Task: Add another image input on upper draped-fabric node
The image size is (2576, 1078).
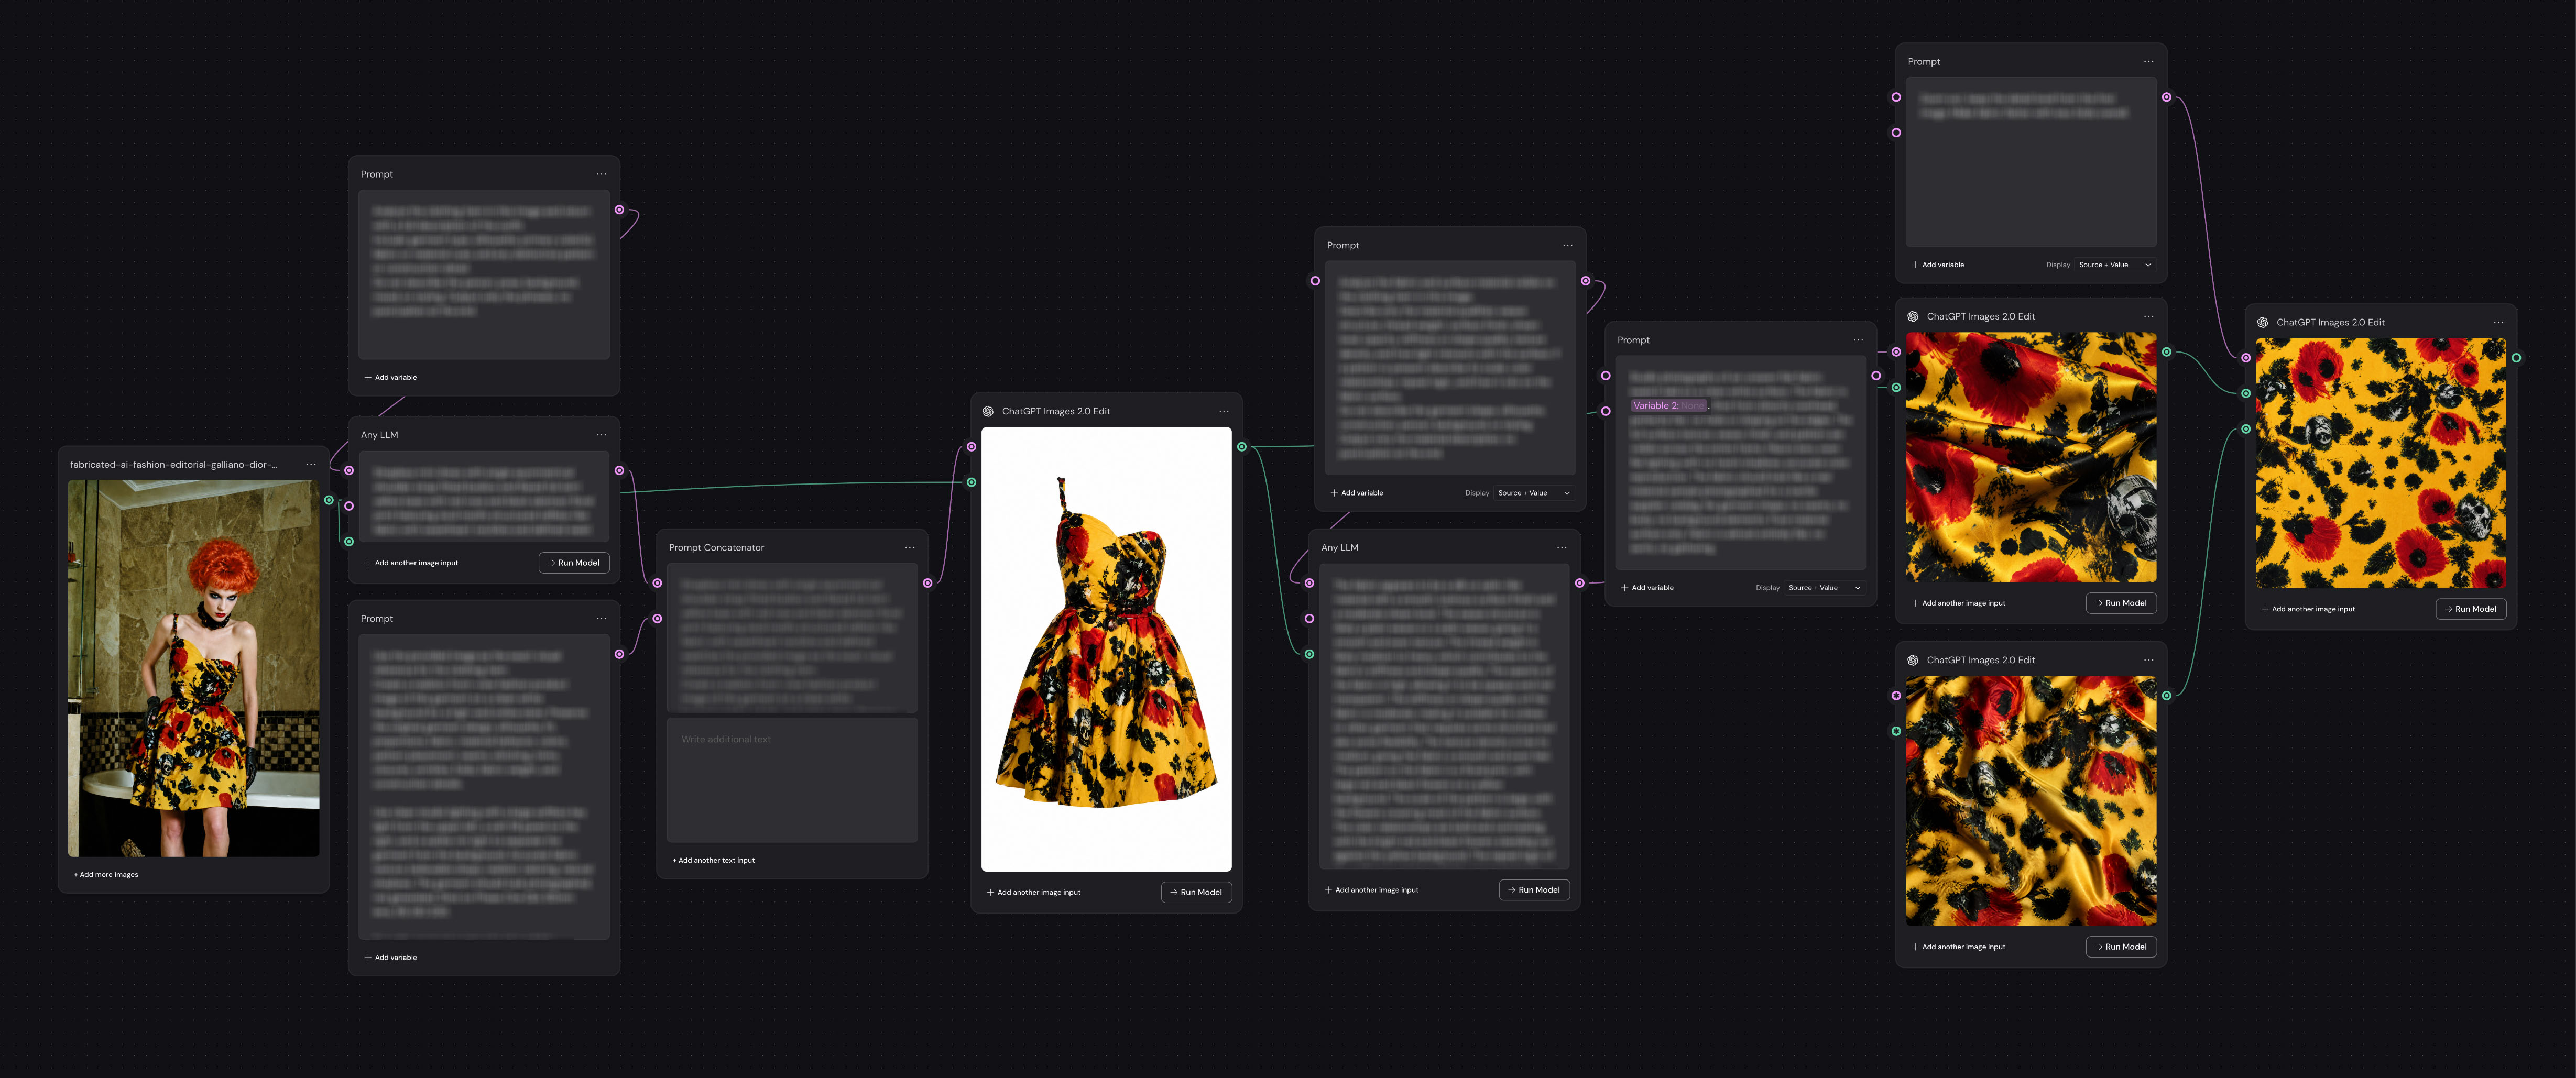Action: click(1959, 603)
